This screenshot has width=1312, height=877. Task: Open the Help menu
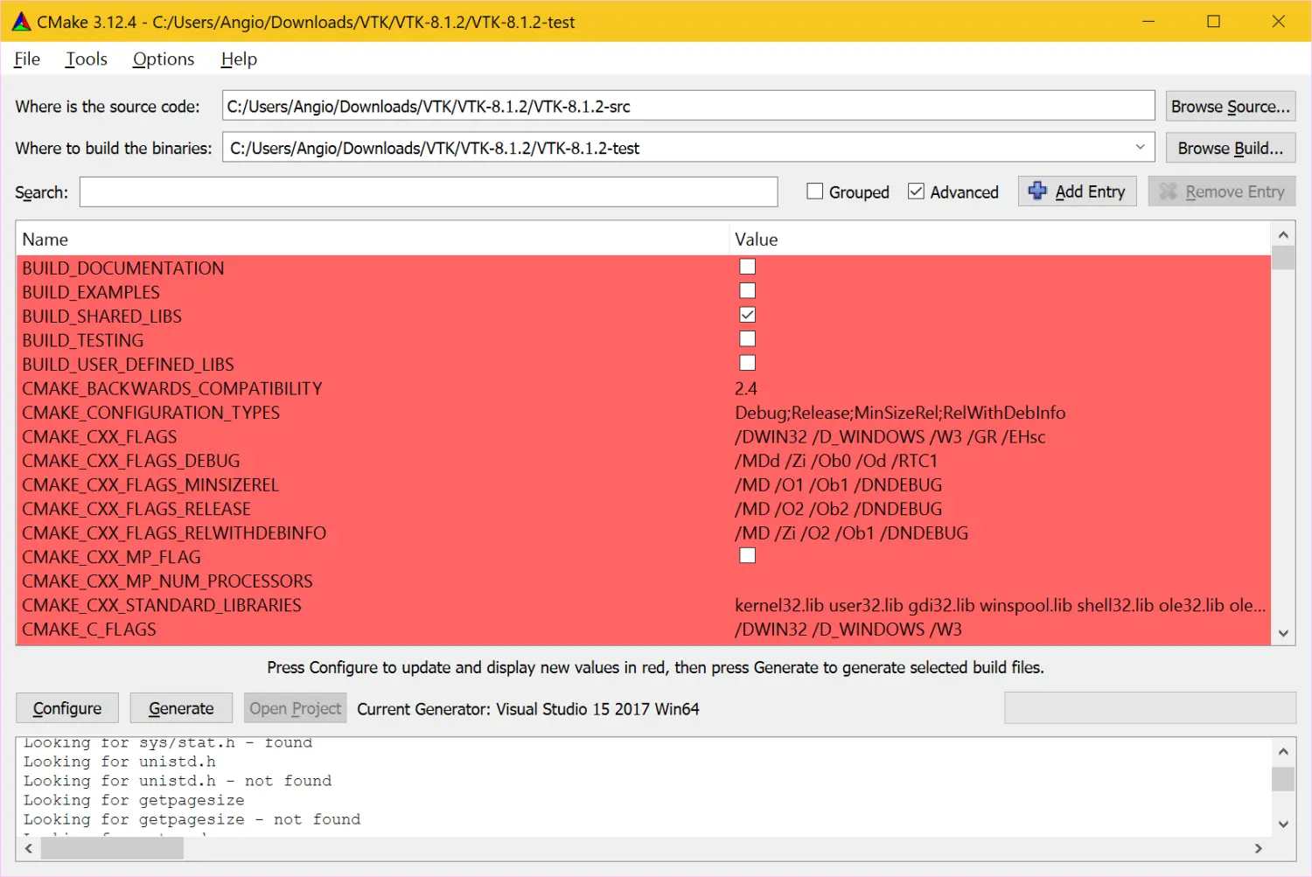239,59
